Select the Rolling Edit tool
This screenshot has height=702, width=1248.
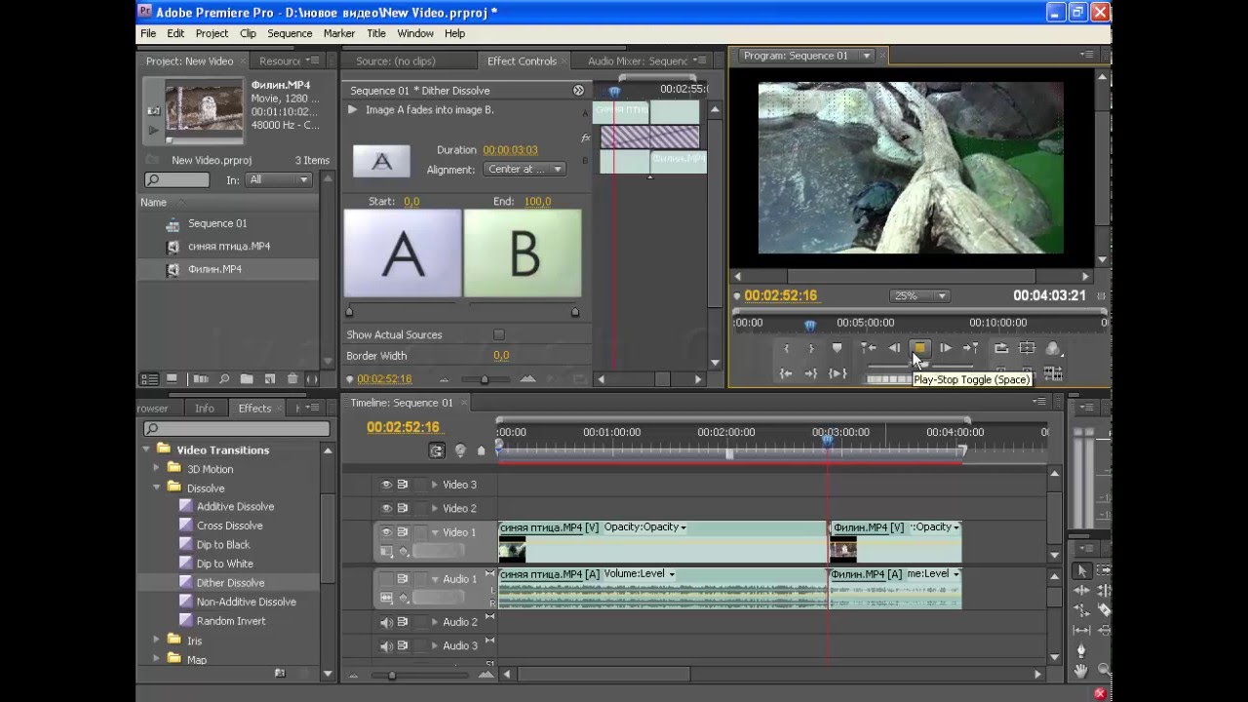(1104, 590)
